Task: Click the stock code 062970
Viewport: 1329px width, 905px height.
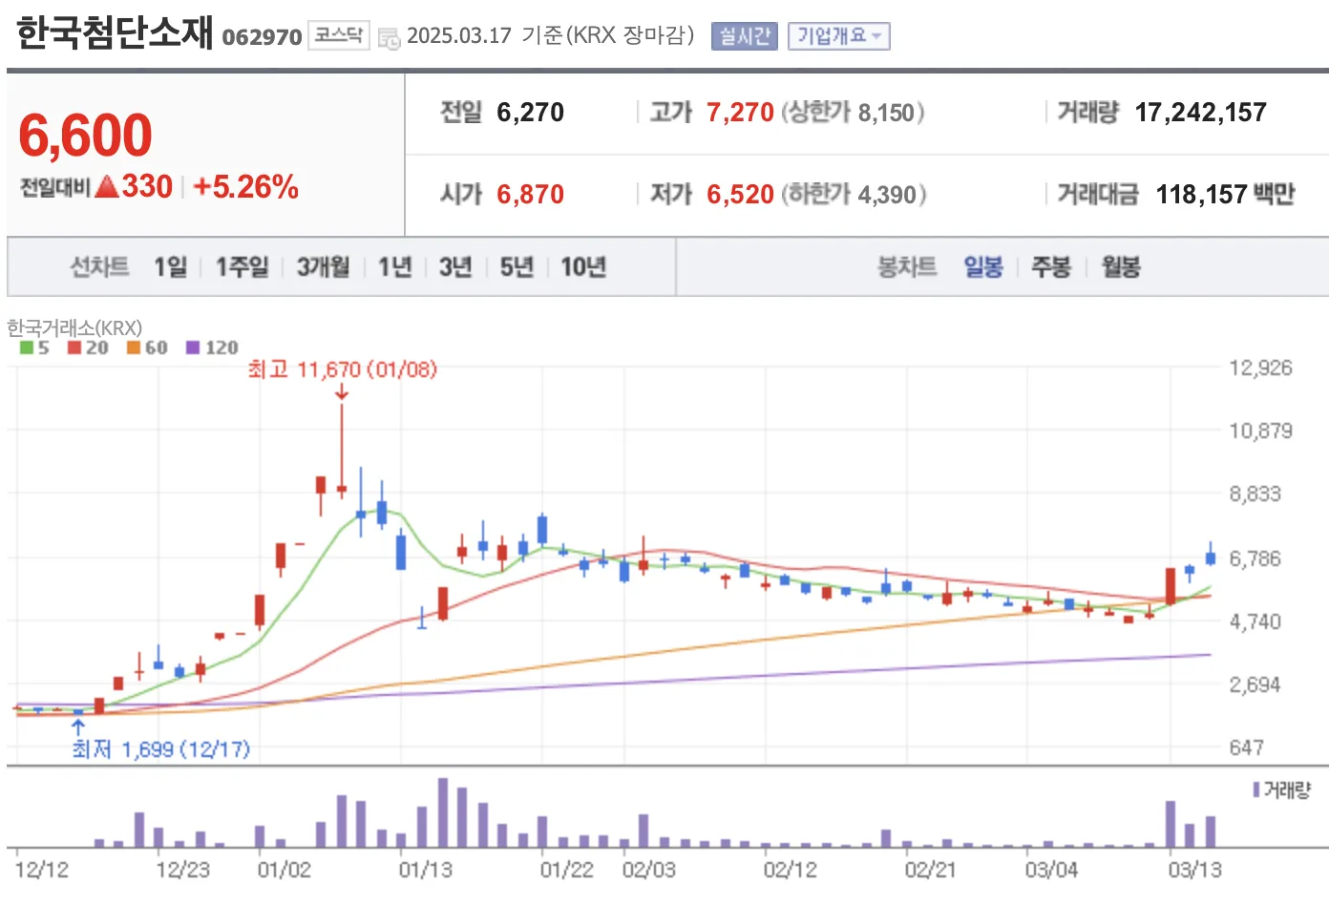Action: (x=262, y=37)
